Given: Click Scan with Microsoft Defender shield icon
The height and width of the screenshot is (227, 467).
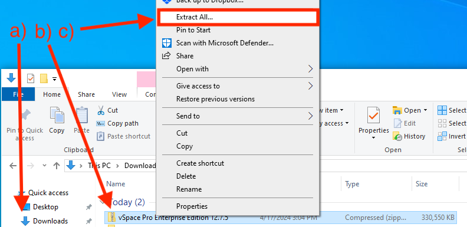Looking at the screenshot, I should coord(167,43).
